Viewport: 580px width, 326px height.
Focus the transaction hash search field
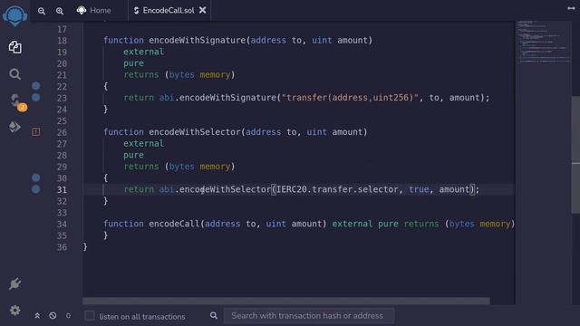pyautogui.click(x=309, y=316)
